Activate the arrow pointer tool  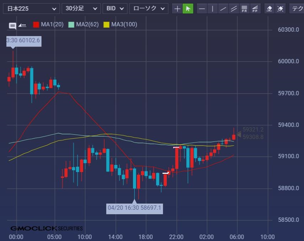pos(188,9)
